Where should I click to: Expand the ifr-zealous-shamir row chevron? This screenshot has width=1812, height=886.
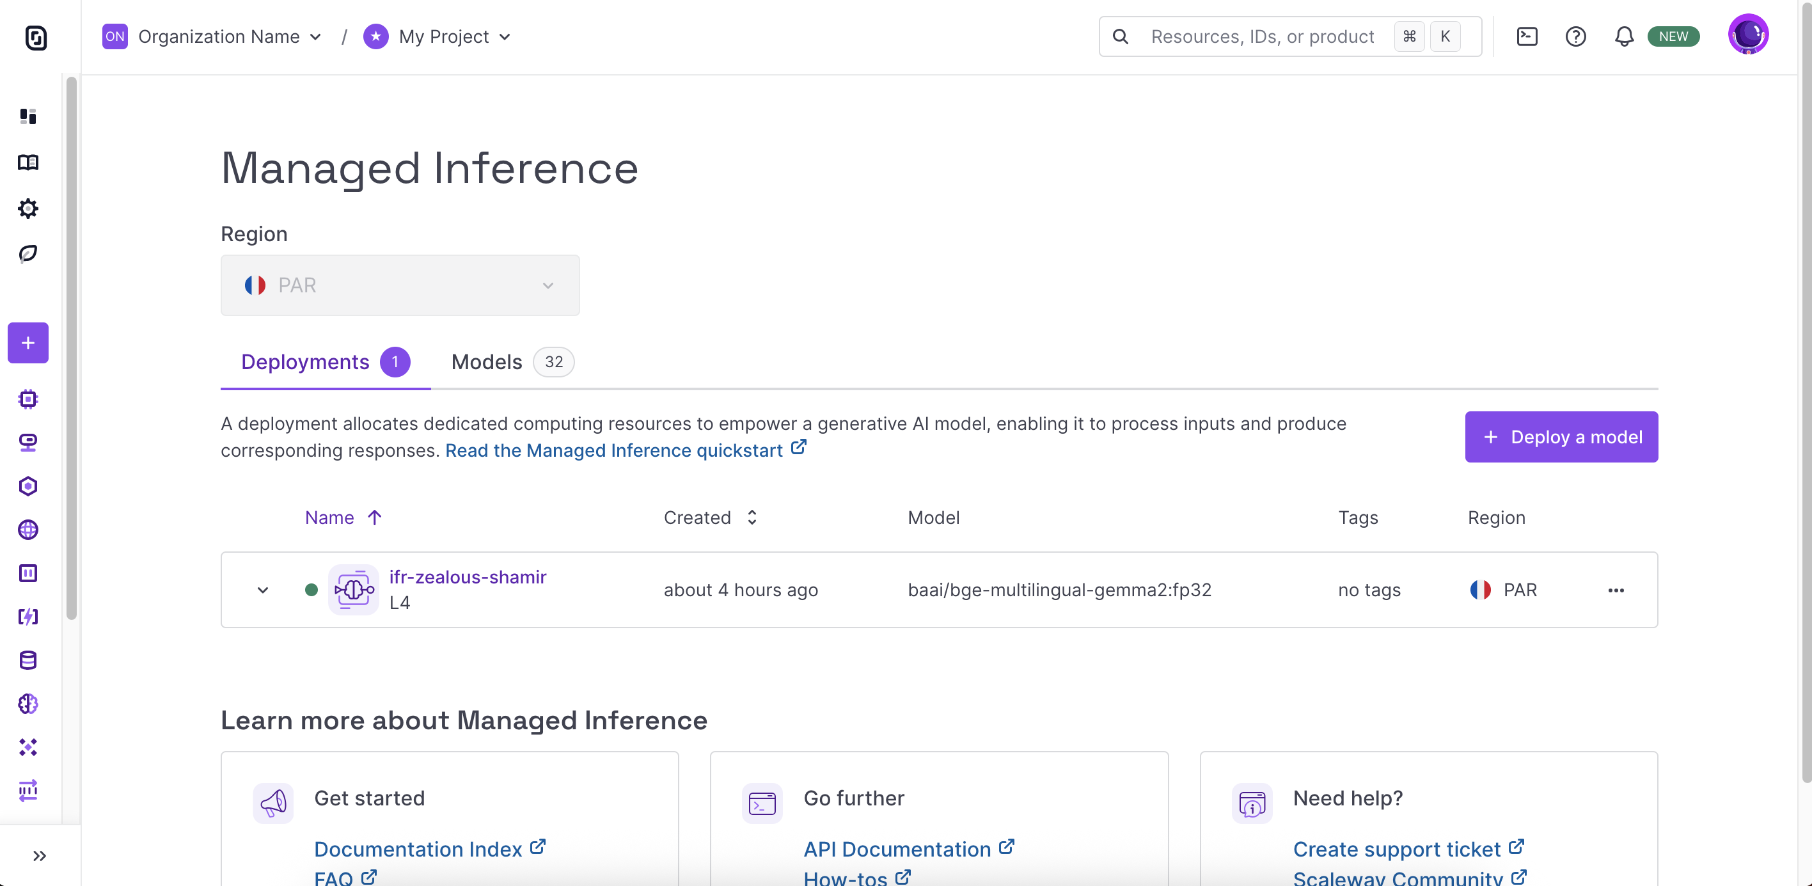[x=263, y=590]
